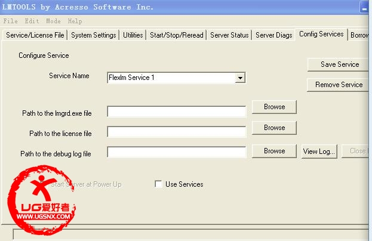Viewport: 372px width, 241px height.
Task: Click the 'Path to the debug log file' label
Action: 56,154
